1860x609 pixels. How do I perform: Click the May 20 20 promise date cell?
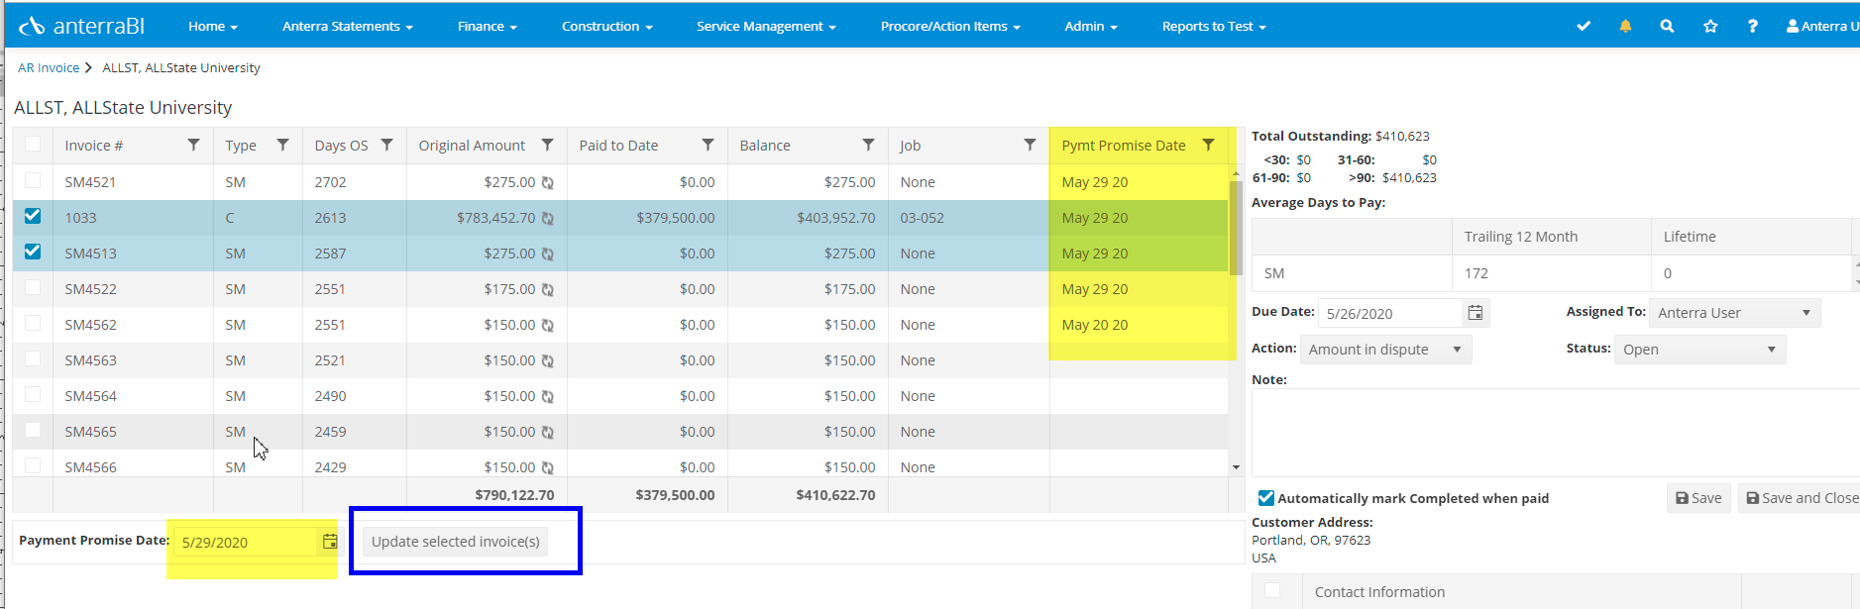coord(1139,325)
